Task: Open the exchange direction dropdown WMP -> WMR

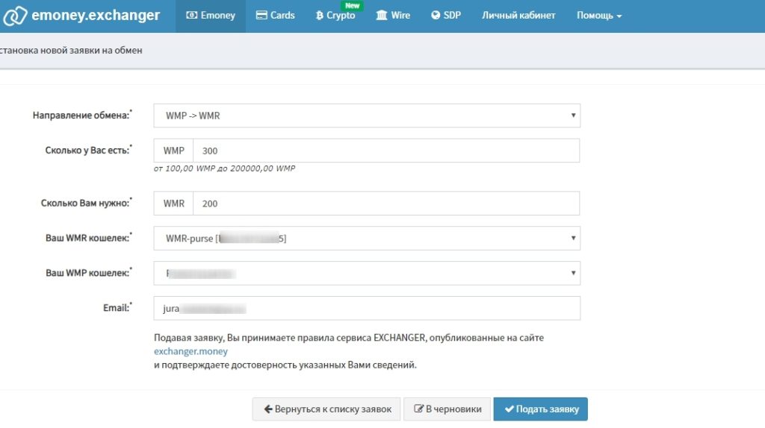Action: [x=367, y=116]
